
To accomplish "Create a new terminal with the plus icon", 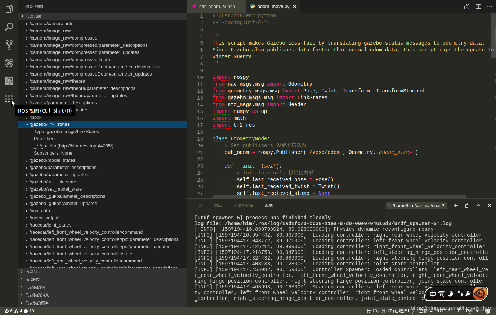I will 456,205.
